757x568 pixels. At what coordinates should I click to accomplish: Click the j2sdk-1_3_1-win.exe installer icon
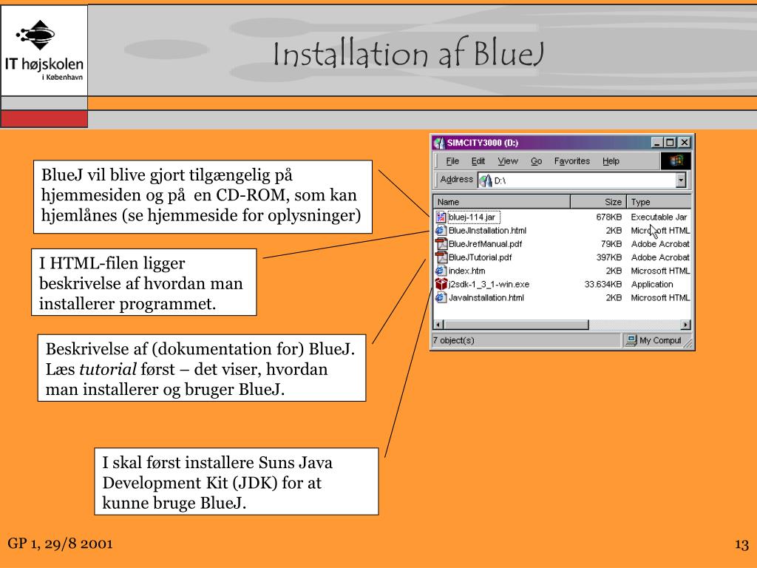[441, 285]
